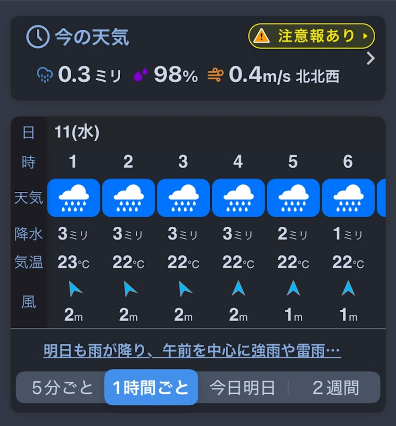Select the rain icon for 1 o'clock
Image resolution: width=396 pixels, height=426 pixels.
(74, 198)
